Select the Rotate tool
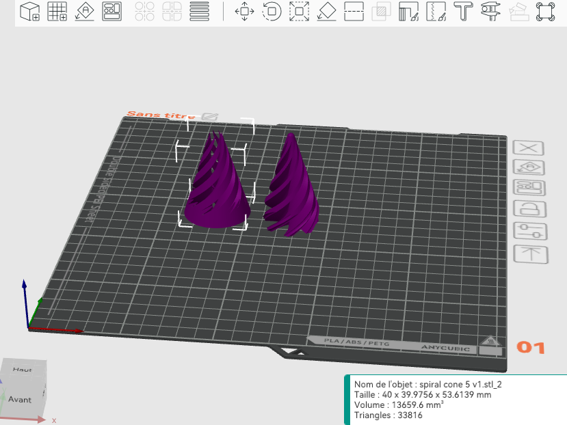The image size is (567, 425). coord(272,11)
